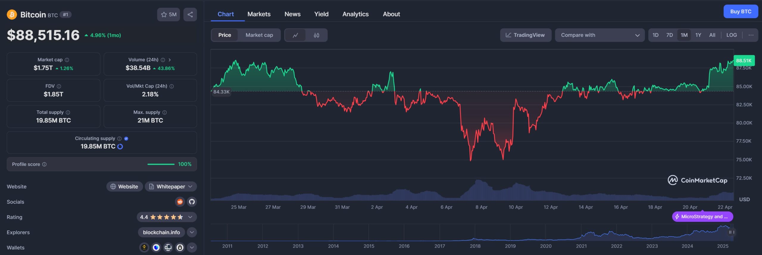The width and height of the screenshot is (762, 255).
Task: Open the share icon button
Action: tap(190, 15)
